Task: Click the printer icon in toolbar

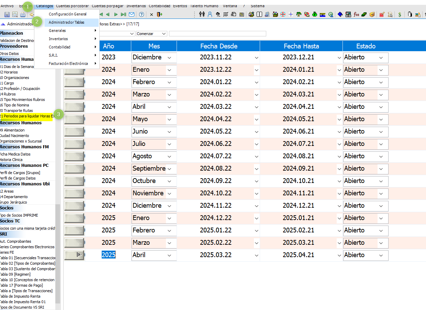Action: (23, 14)
